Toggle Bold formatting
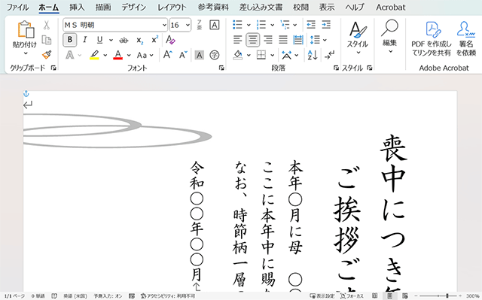Screen dimensions: 482x300 70,40
